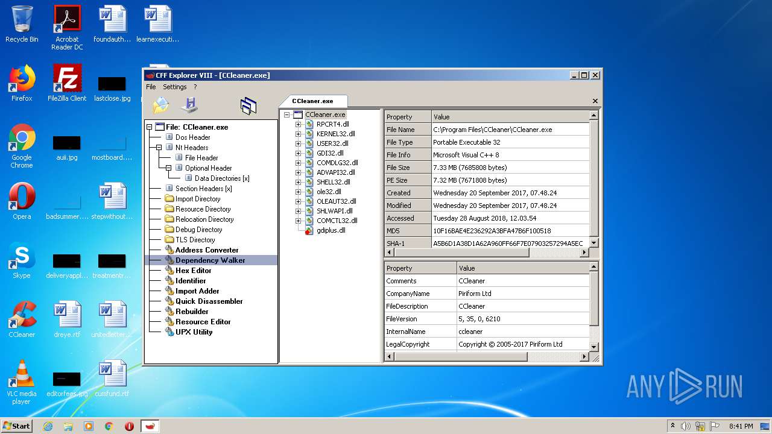Switch to the CCleaner.exe tab
The height and width of the screenshot is (434, 772).
pyautogui.click(x=312, y=101)
